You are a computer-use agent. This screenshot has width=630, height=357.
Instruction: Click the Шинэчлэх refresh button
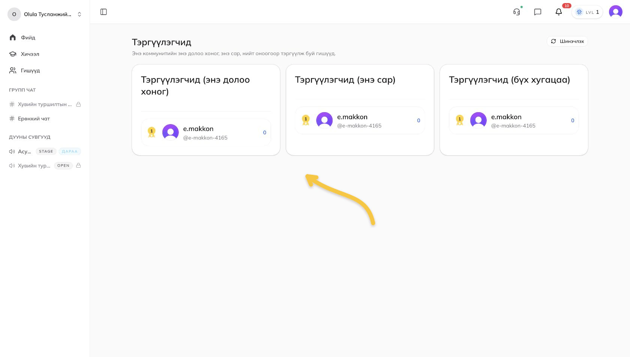coord(567,41)
